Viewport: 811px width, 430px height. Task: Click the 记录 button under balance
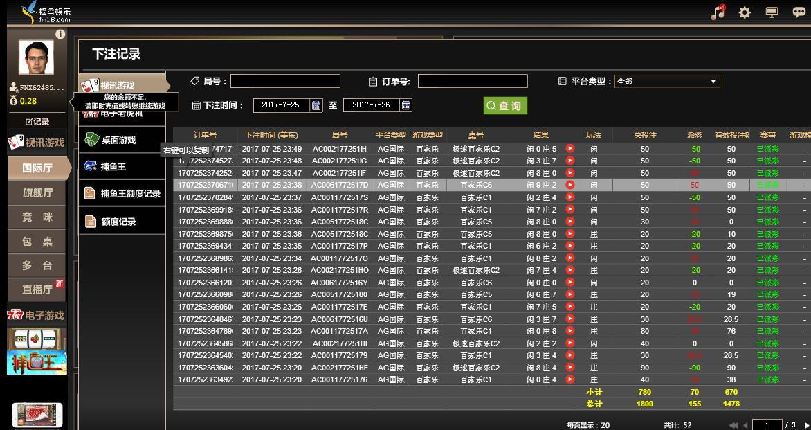point(37,122)
